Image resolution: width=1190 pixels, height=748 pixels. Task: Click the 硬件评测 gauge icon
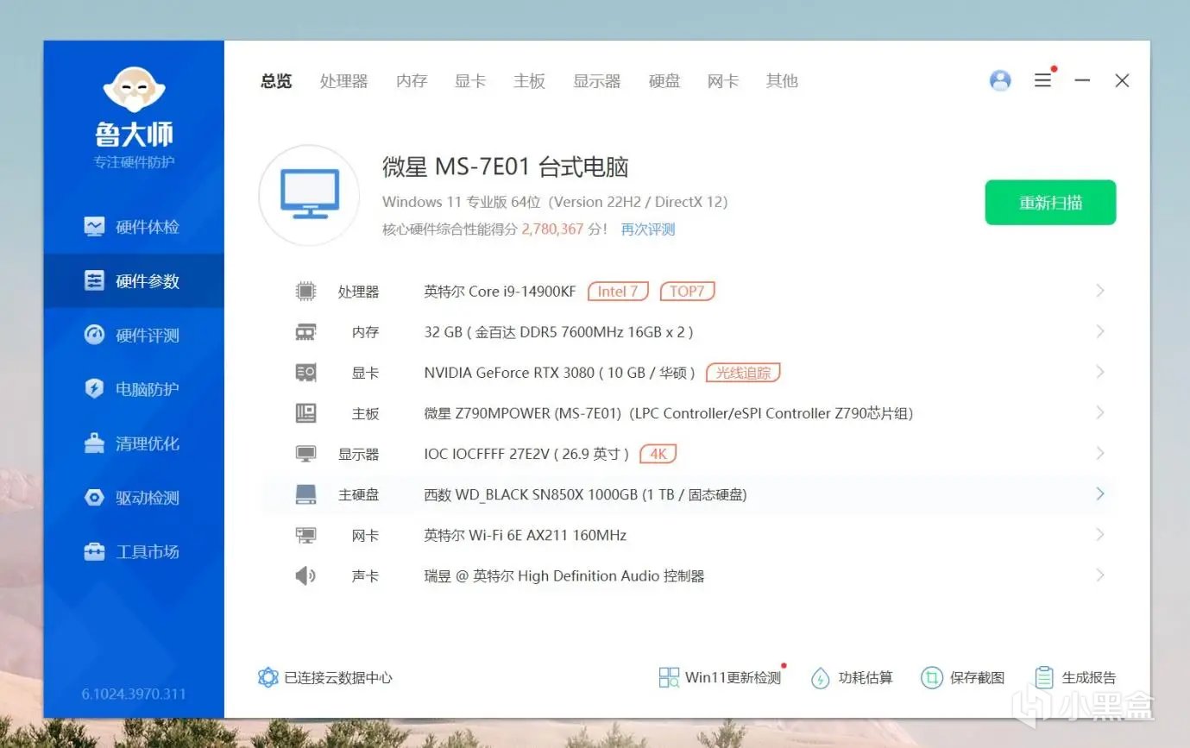click(x=94, y=335)
